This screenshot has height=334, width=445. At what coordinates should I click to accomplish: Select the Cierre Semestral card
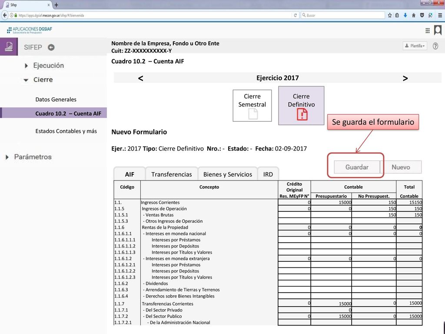coord(252,106)
